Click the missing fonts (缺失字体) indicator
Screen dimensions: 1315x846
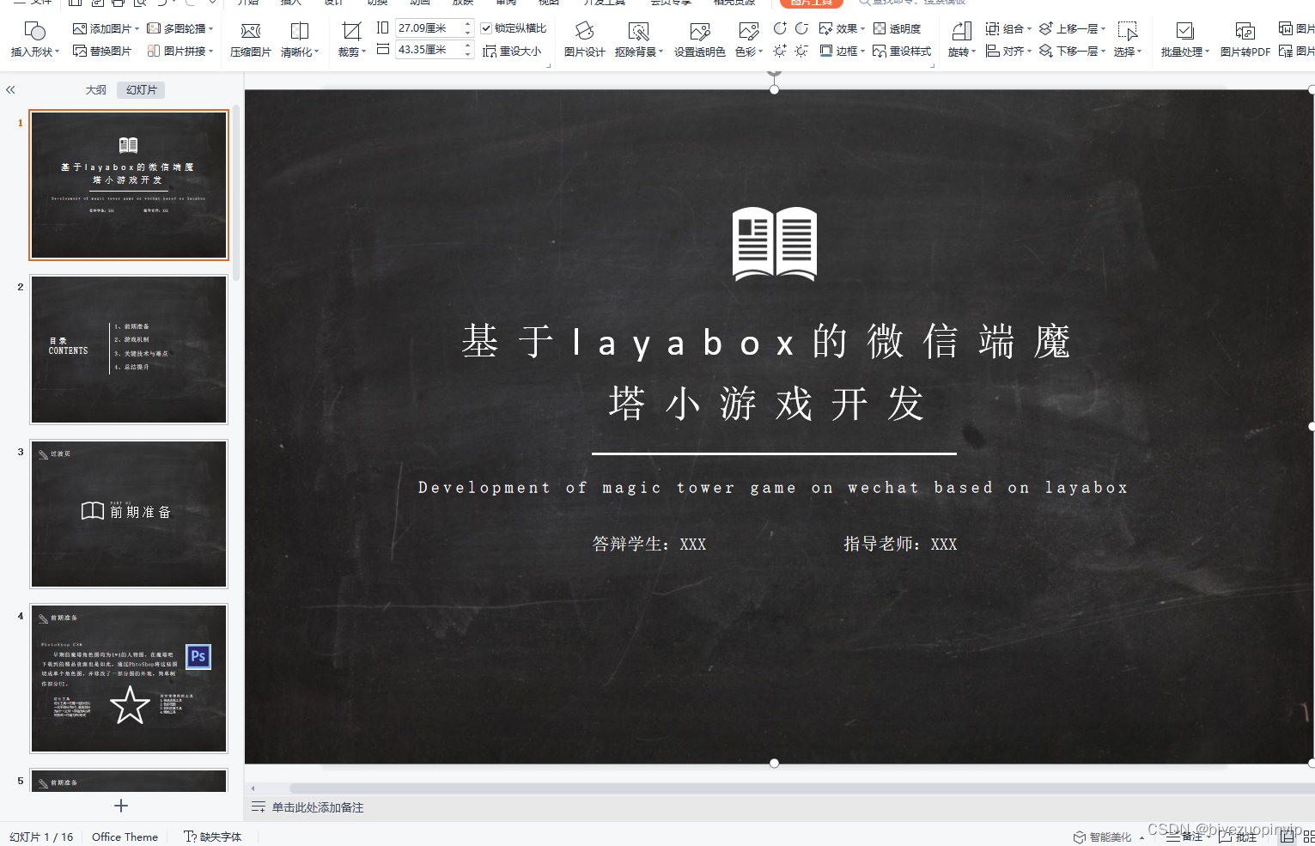(x=213, y=837)
